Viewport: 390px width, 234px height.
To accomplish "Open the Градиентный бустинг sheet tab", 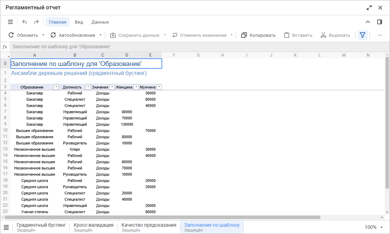I will tap(41, 227).
